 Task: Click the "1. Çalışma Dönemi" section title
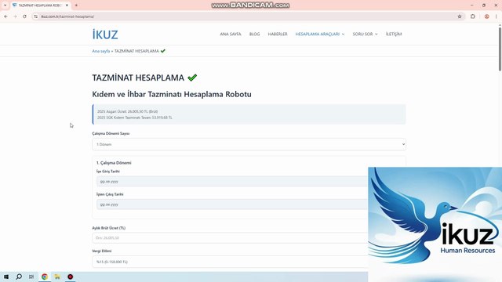pyautogui.click(x=114, y=163)
